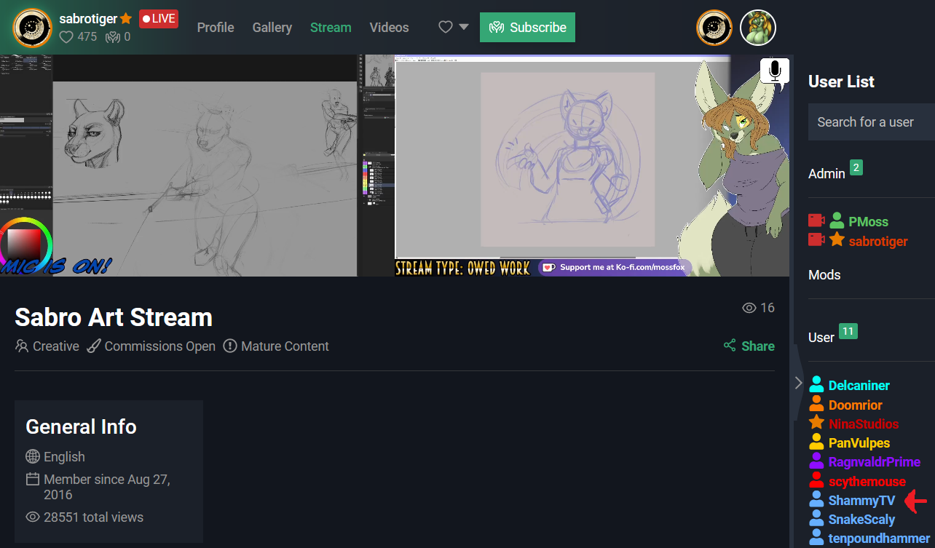Click the orange star next to sabrotiger admin
Viewport: 935px width, 548px height.
pos(837,239)
